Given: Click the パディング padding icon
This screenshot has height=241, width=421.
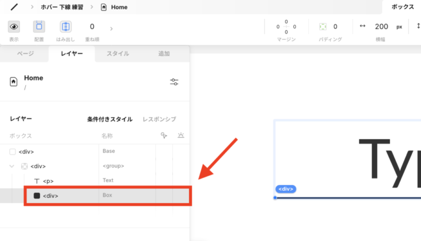Looking at the screenshot, I should [323, 26].
